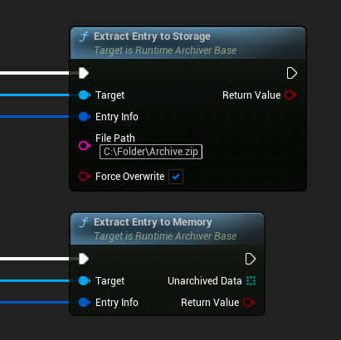Viewport: 341px width, 340px height.
Task: Select the Target pin on Extract Entry to Storage
Action: [85, 95]
